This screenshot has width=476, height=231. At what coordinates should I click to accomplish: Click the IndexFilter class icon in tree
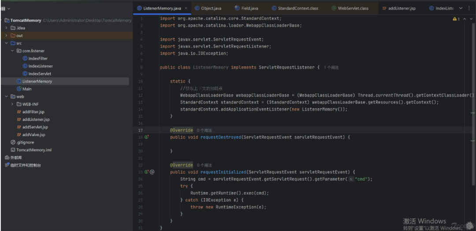(25, 58)
